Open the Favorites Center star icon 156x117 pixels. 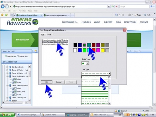click(x=2, y=15)
